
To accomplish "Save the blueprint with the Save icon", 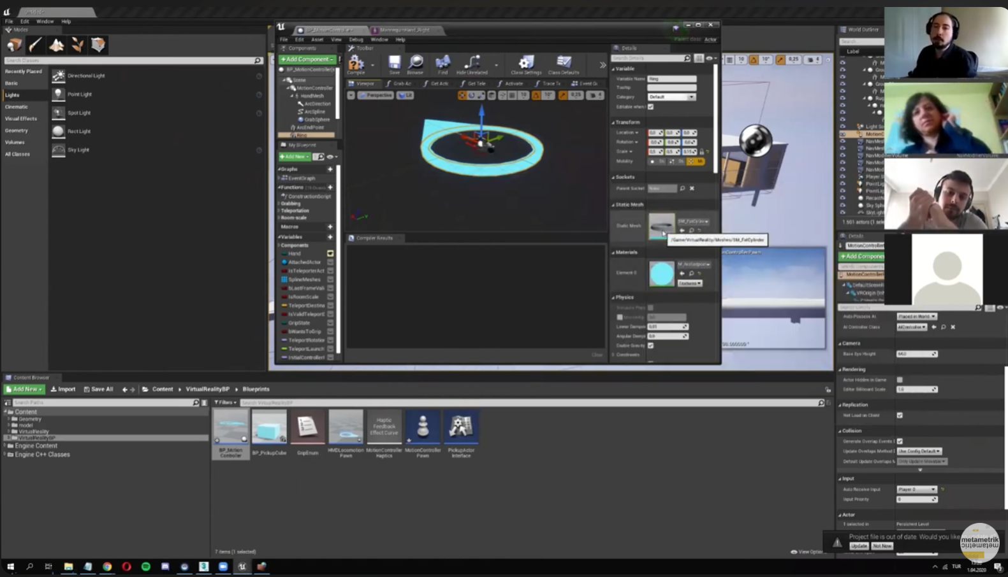I will 395,62.
